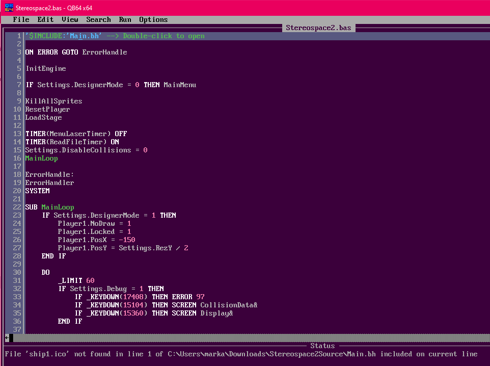
Task: Click the ON ERROR GOTO ErrorHandle line
Action: [x=76, y=53]
